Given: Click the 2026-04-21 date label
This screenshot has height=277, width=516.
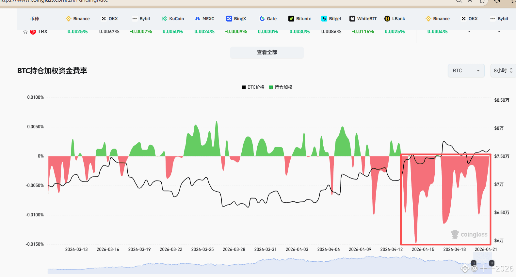Looking at the screenshot, I should (x=486, y=249).
